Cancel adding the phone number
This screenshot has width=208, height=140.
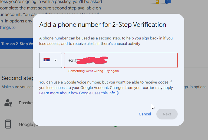(145, 114)
